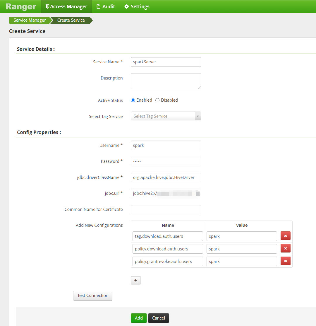Click the Create Service breadcrumb
Image resolution: width=316 pixels, height=326 pixels.
tap(71, 20)
